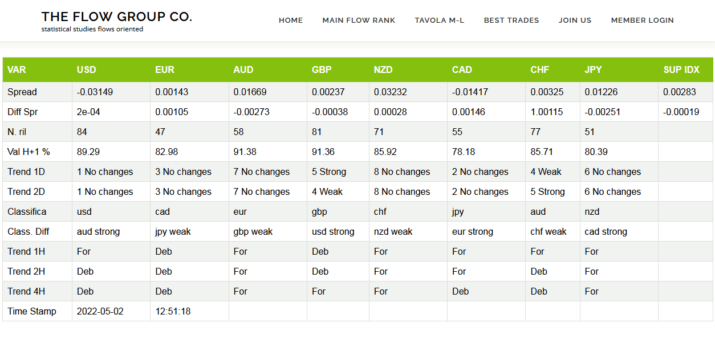The image size is (715, 339).
Task: Select the USD column header
Action: 87,70
